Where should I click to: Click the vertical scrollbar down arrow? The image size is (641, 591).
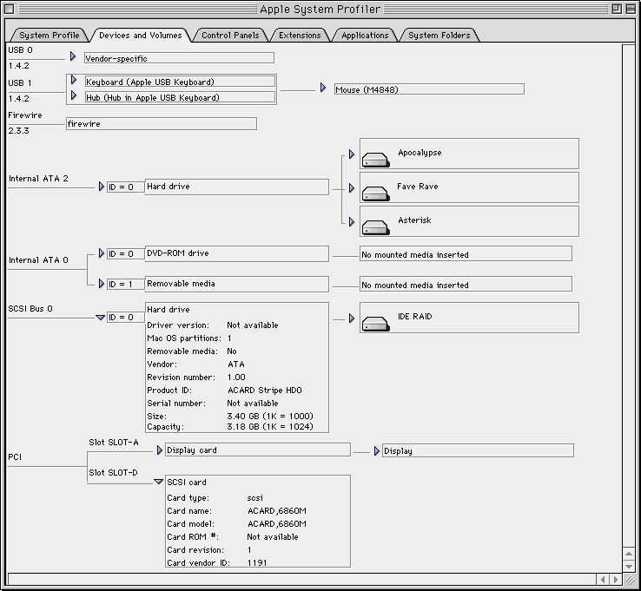click(x=631, y=565)
